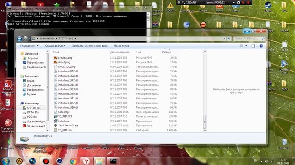Select the DATA (D:) drive
This screenshot has height=165, width=295.
coord(33,112)
